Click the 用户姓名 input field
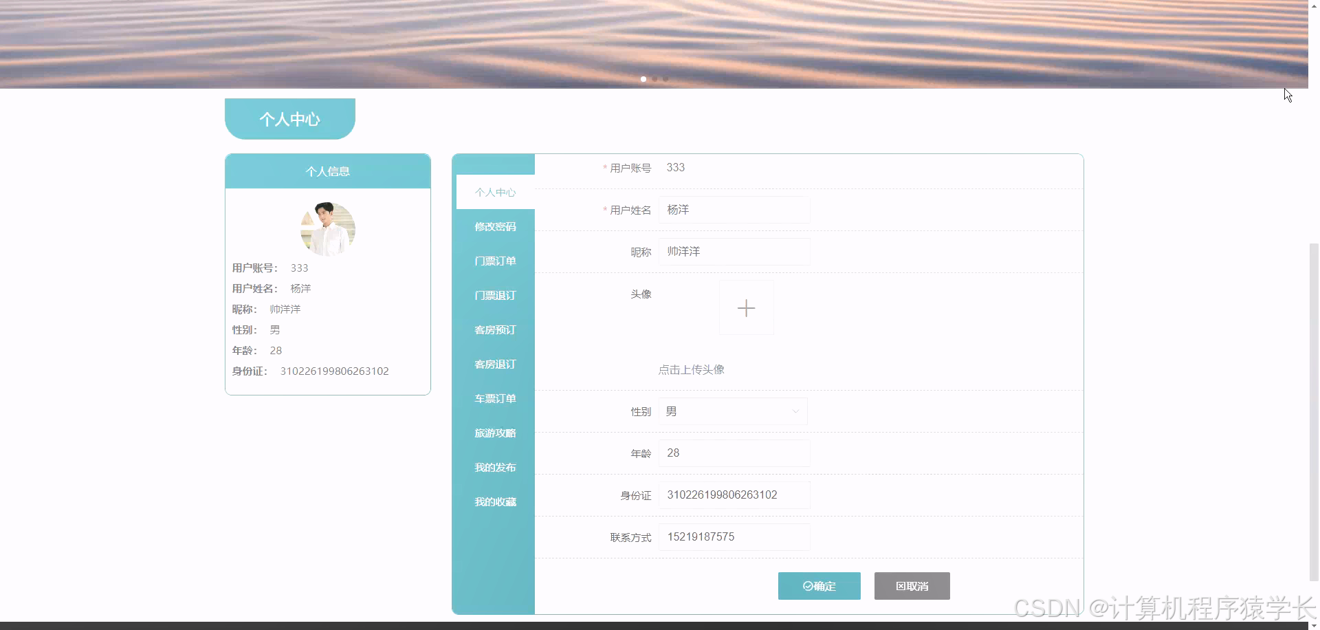The height and width of the screenshot is (630, 1320). pos(734,210)
